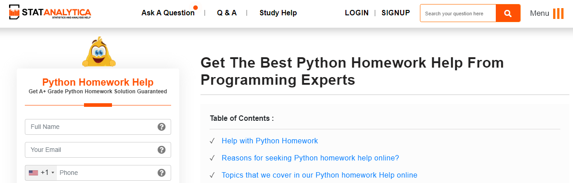Click the SIGNUP link

396,13
